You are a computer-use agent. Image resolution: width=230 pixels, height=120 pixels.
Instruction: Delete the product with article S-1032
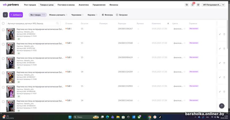(x=224, y=49)
